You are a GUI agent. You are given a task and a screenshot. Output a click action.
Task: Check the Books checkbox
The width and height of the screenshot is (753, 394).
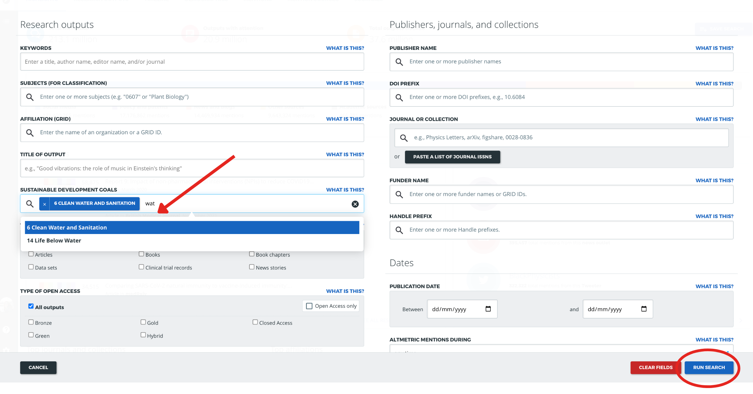point(141,254)
